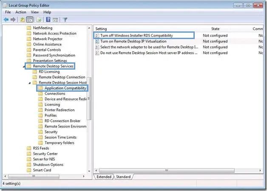This screenshot has height=191, width=267.
Task: Click tree pane scroll up arrow
Action: click(89, 28)
